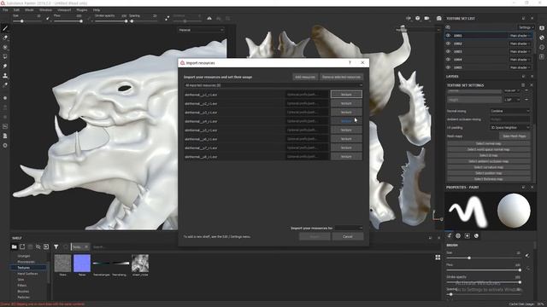Click the first resource's optional prefix path field

pyautogui.click(x=307, y=95)
